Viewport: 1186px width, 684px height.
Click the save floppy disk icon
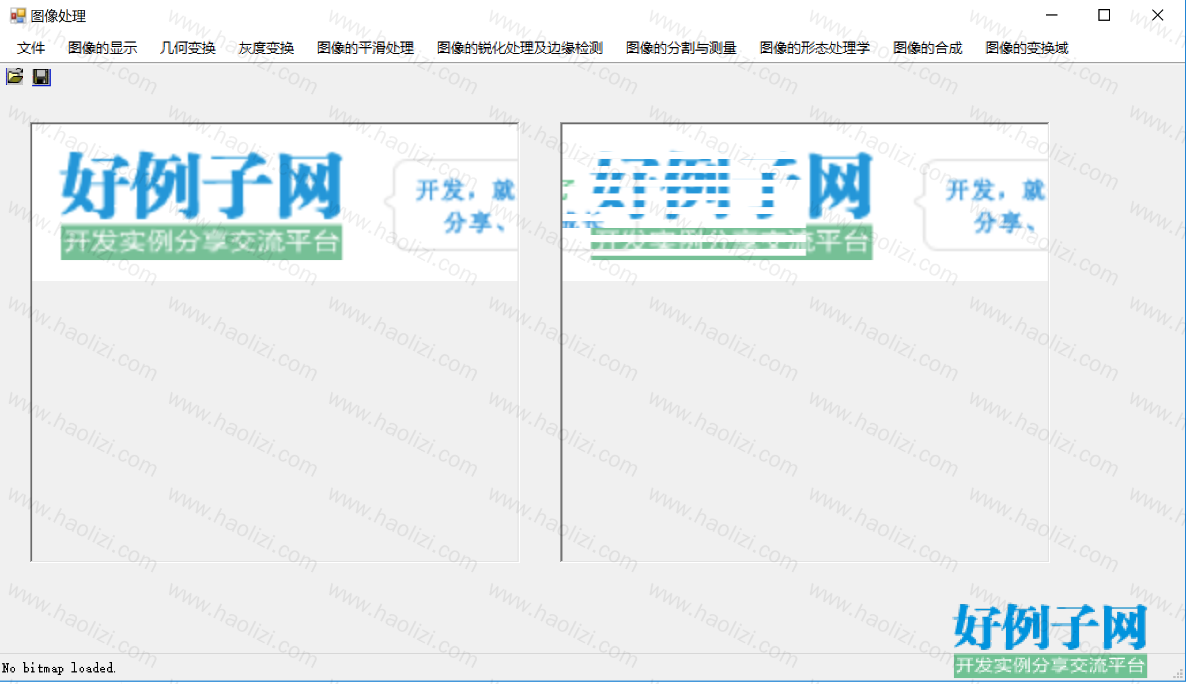tap(41, 77)
